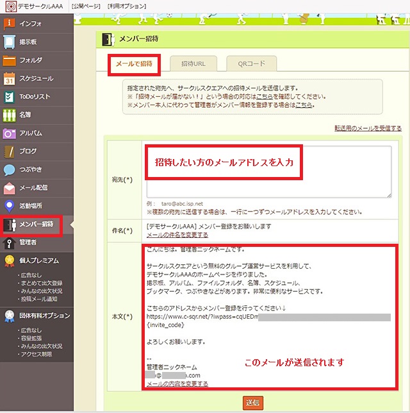Switch to the QRコード tab
410x413 pixels.
(x=251, y=63)
